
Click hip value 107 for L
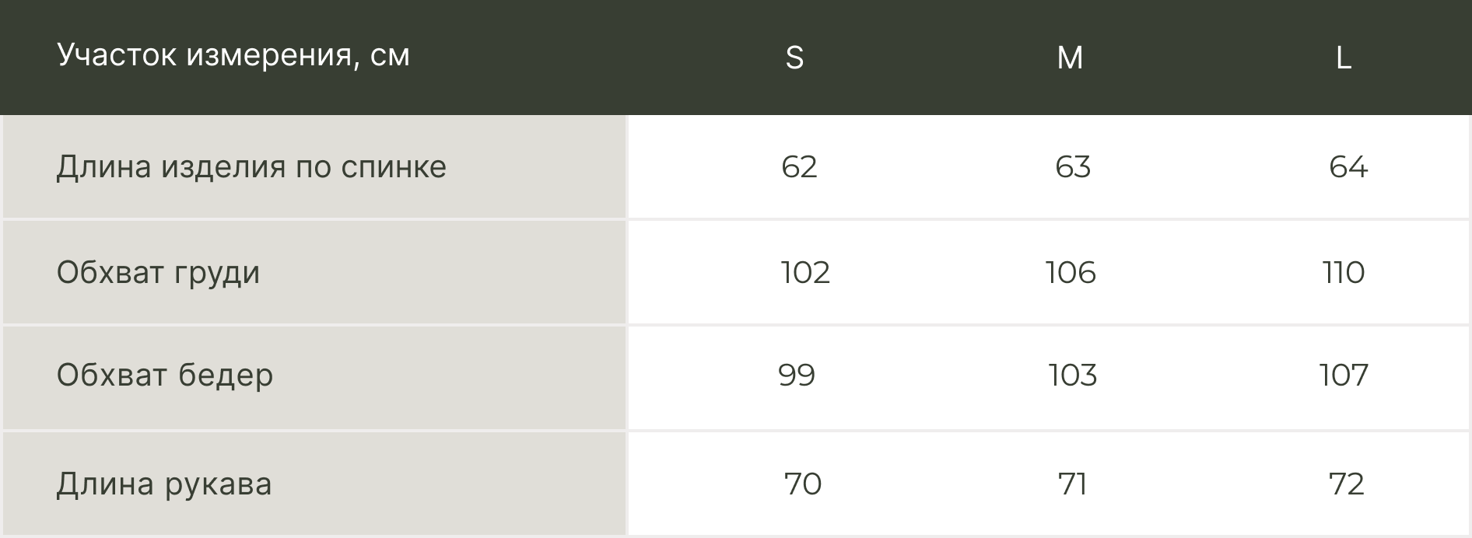1344,376
